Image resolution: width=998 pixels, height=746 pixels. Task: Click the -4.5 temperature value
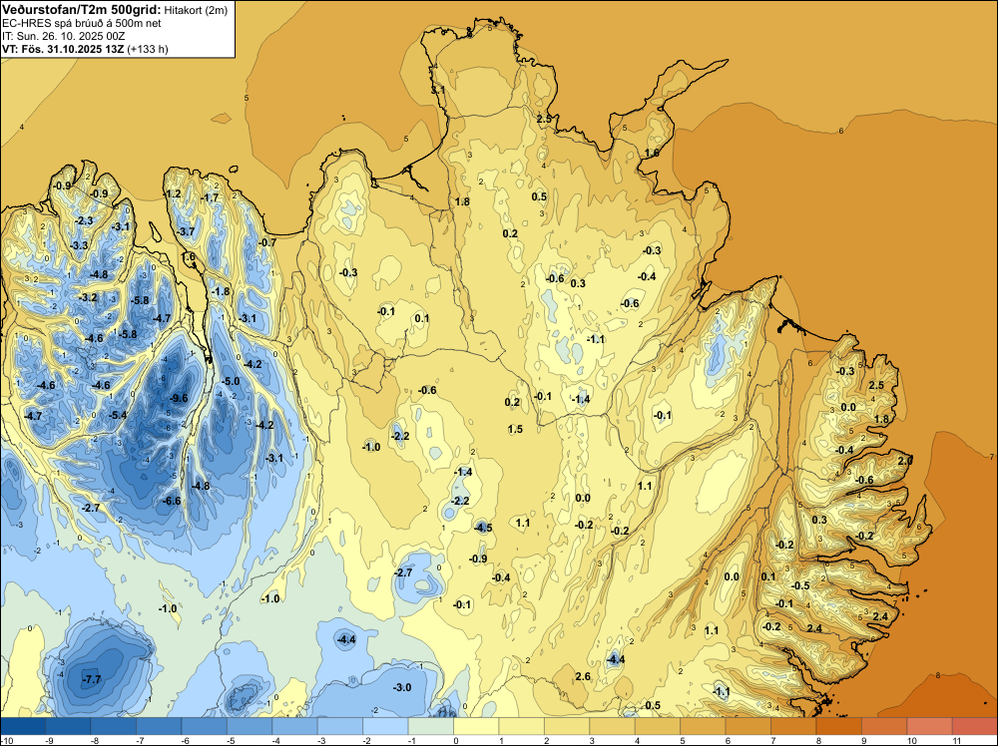[x=483, y=528]
